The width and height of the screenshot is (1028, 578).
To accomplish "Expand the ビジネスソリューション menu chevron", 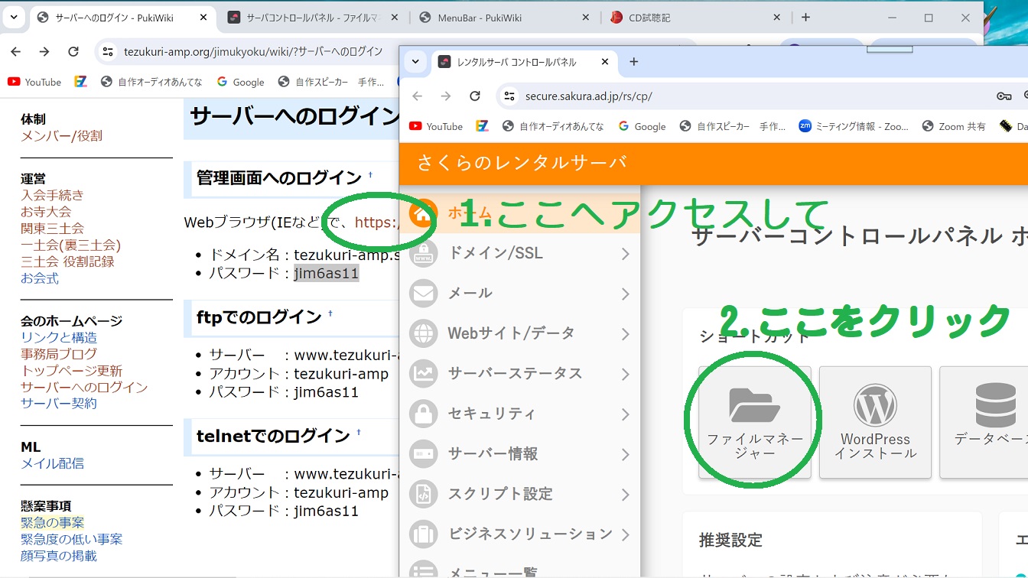I will 625,534.
